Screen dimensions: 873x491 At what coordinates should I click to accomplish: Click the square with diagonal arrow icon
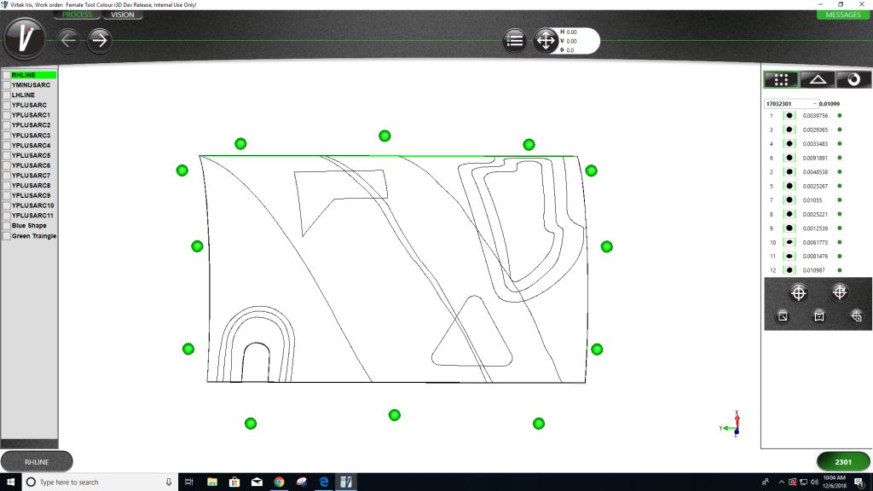coord(783,316)
